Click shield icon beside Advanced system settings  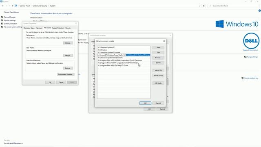tap(2, 27)
